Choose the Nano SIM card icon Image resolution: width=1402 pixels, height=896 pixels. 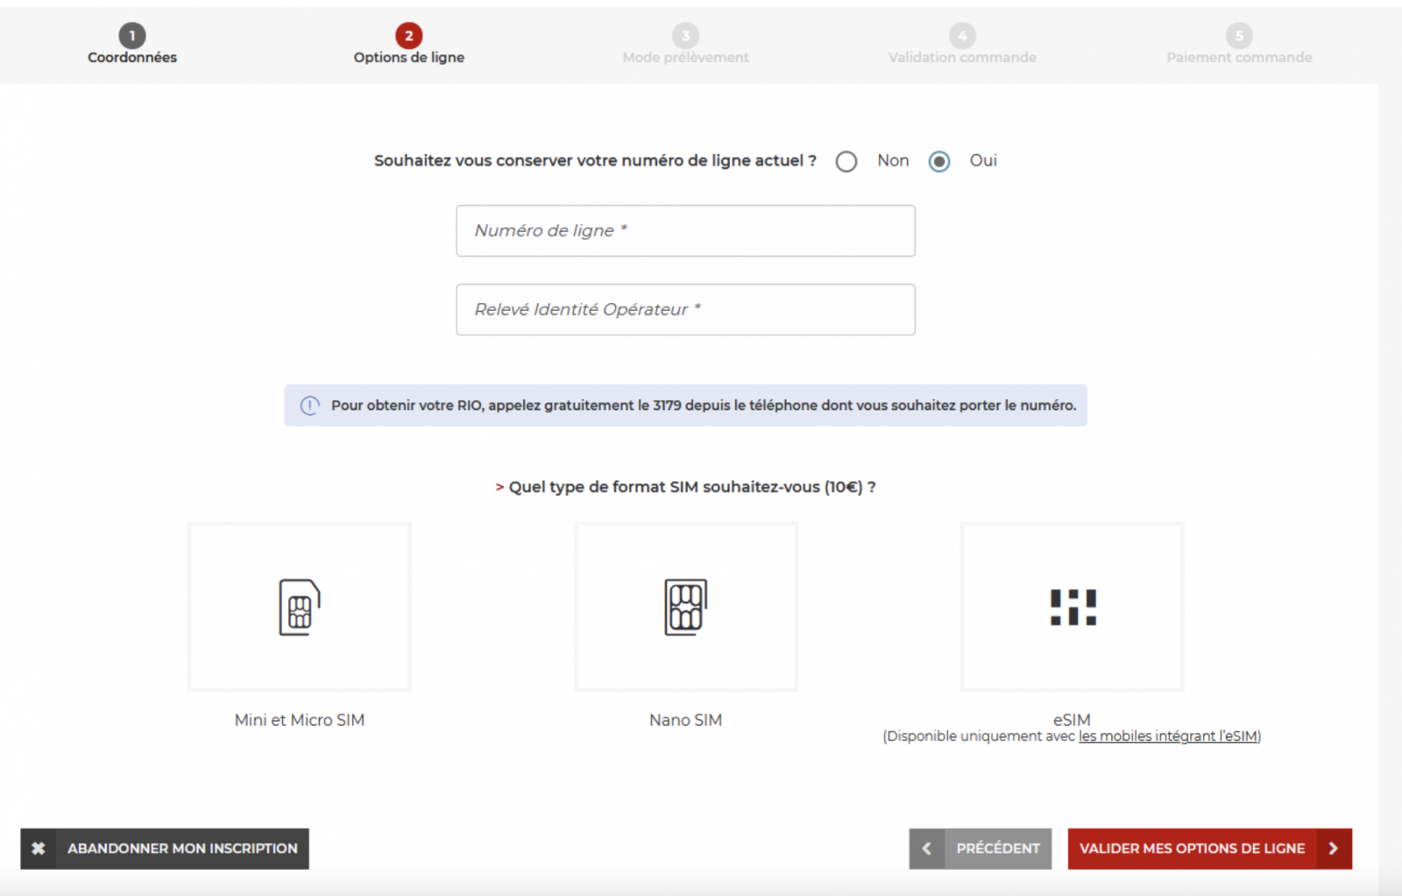tap(685, 607)
